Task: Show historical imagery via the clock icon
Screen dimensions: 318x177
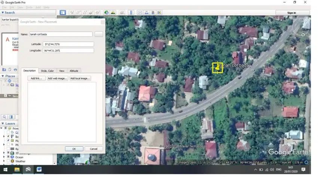Action: click(107, 13)
